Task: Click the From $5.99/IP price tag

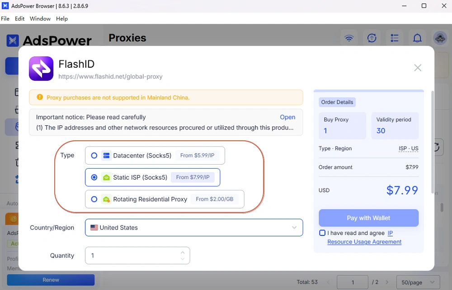Action: (197, 155)
